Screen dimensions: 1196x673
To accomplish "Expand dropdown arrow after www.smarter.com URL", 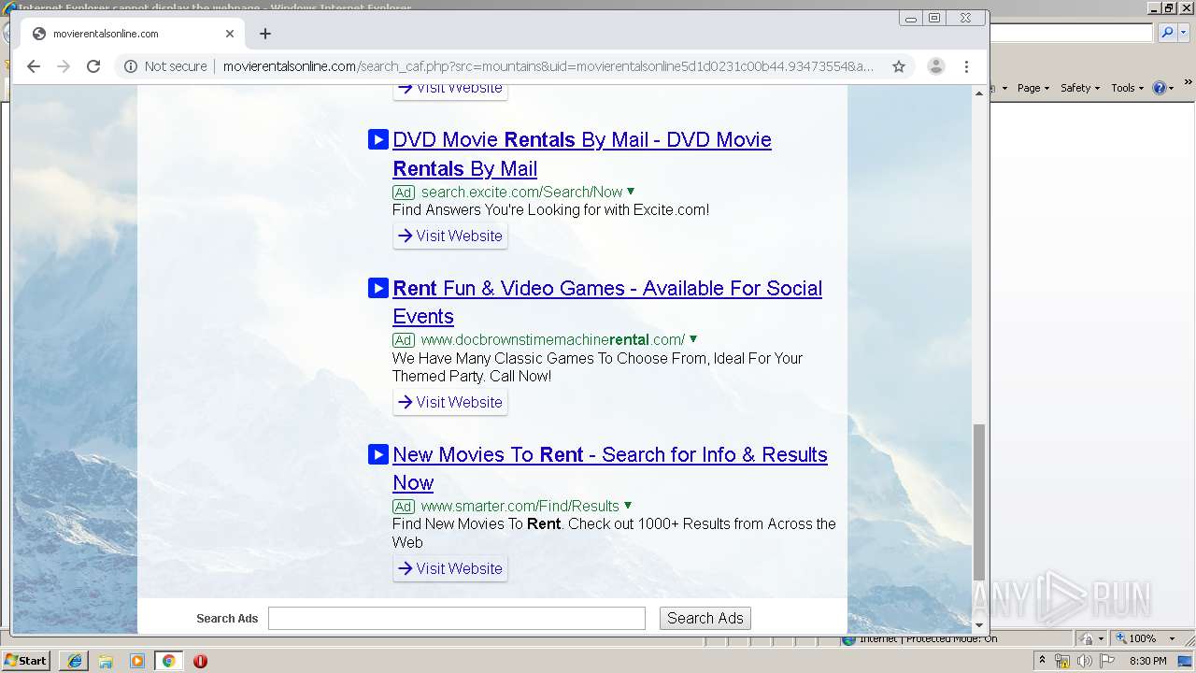I will click(x=627, y=505).
